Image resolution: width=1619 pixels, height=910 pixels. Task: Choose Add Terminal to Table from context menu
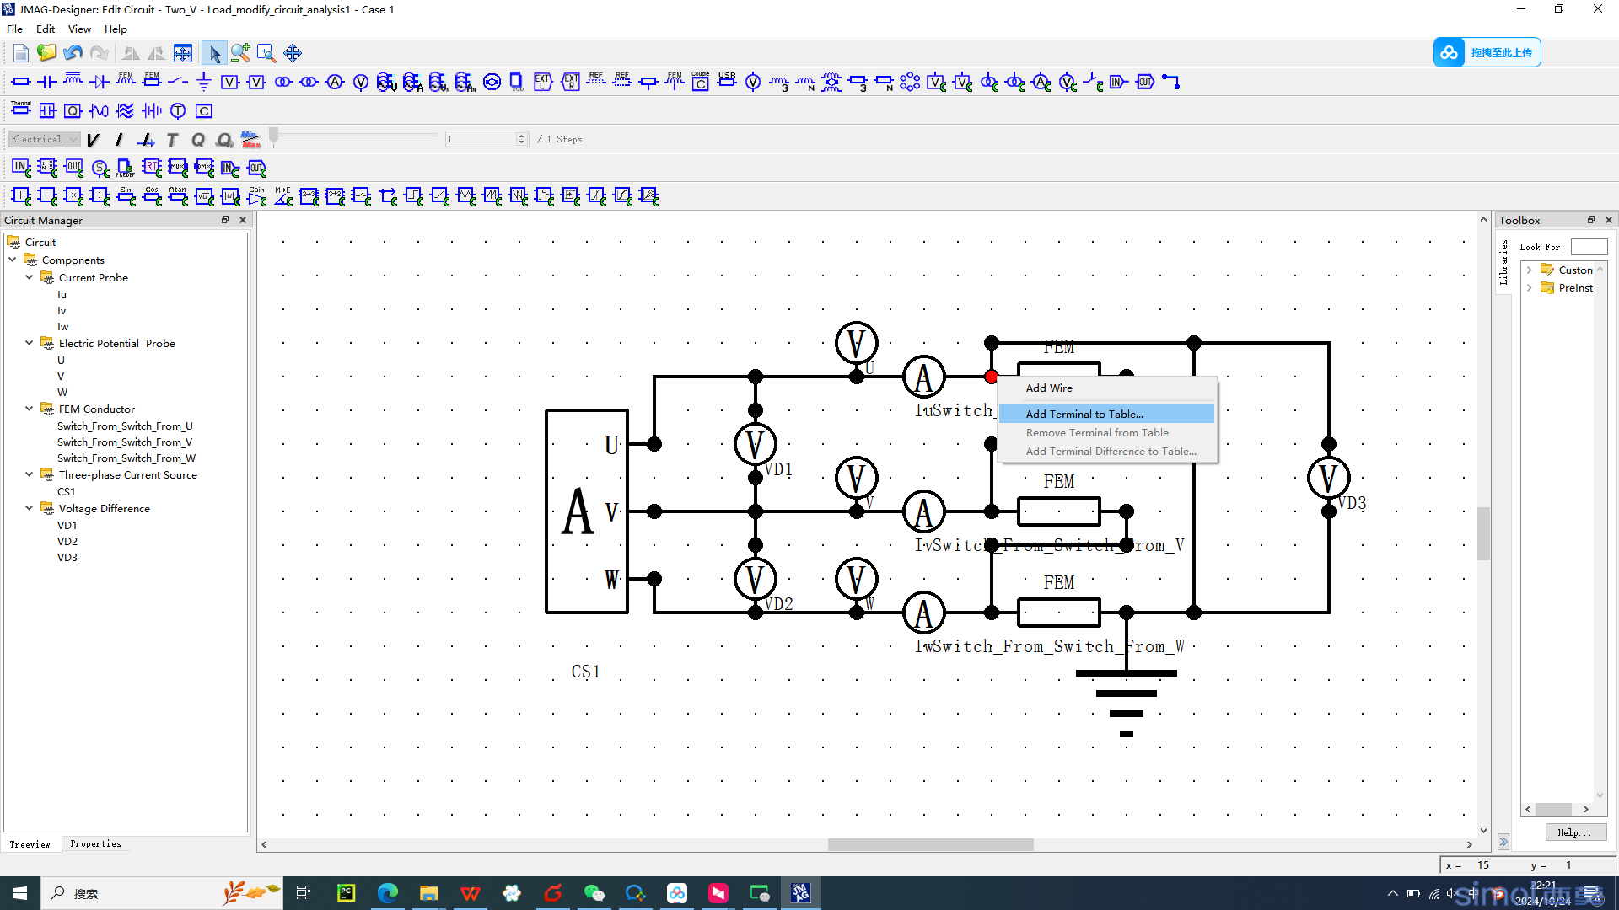(1106, 414)
